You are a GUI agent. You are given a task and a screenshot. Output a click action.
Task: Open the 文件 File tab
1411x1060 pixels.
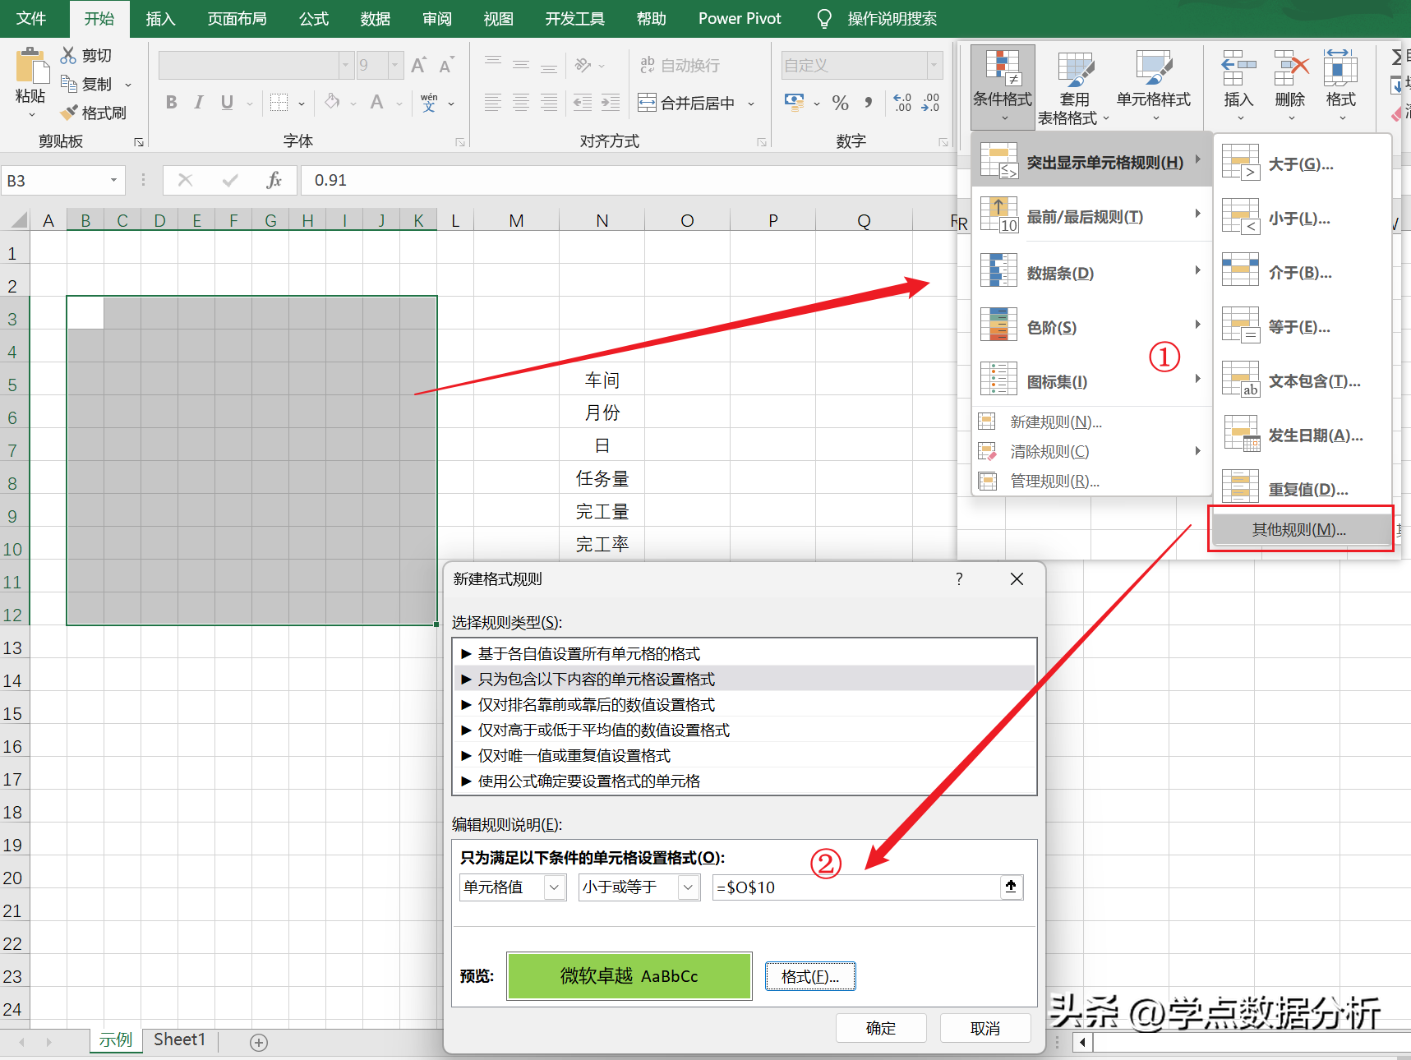point(31,18)
